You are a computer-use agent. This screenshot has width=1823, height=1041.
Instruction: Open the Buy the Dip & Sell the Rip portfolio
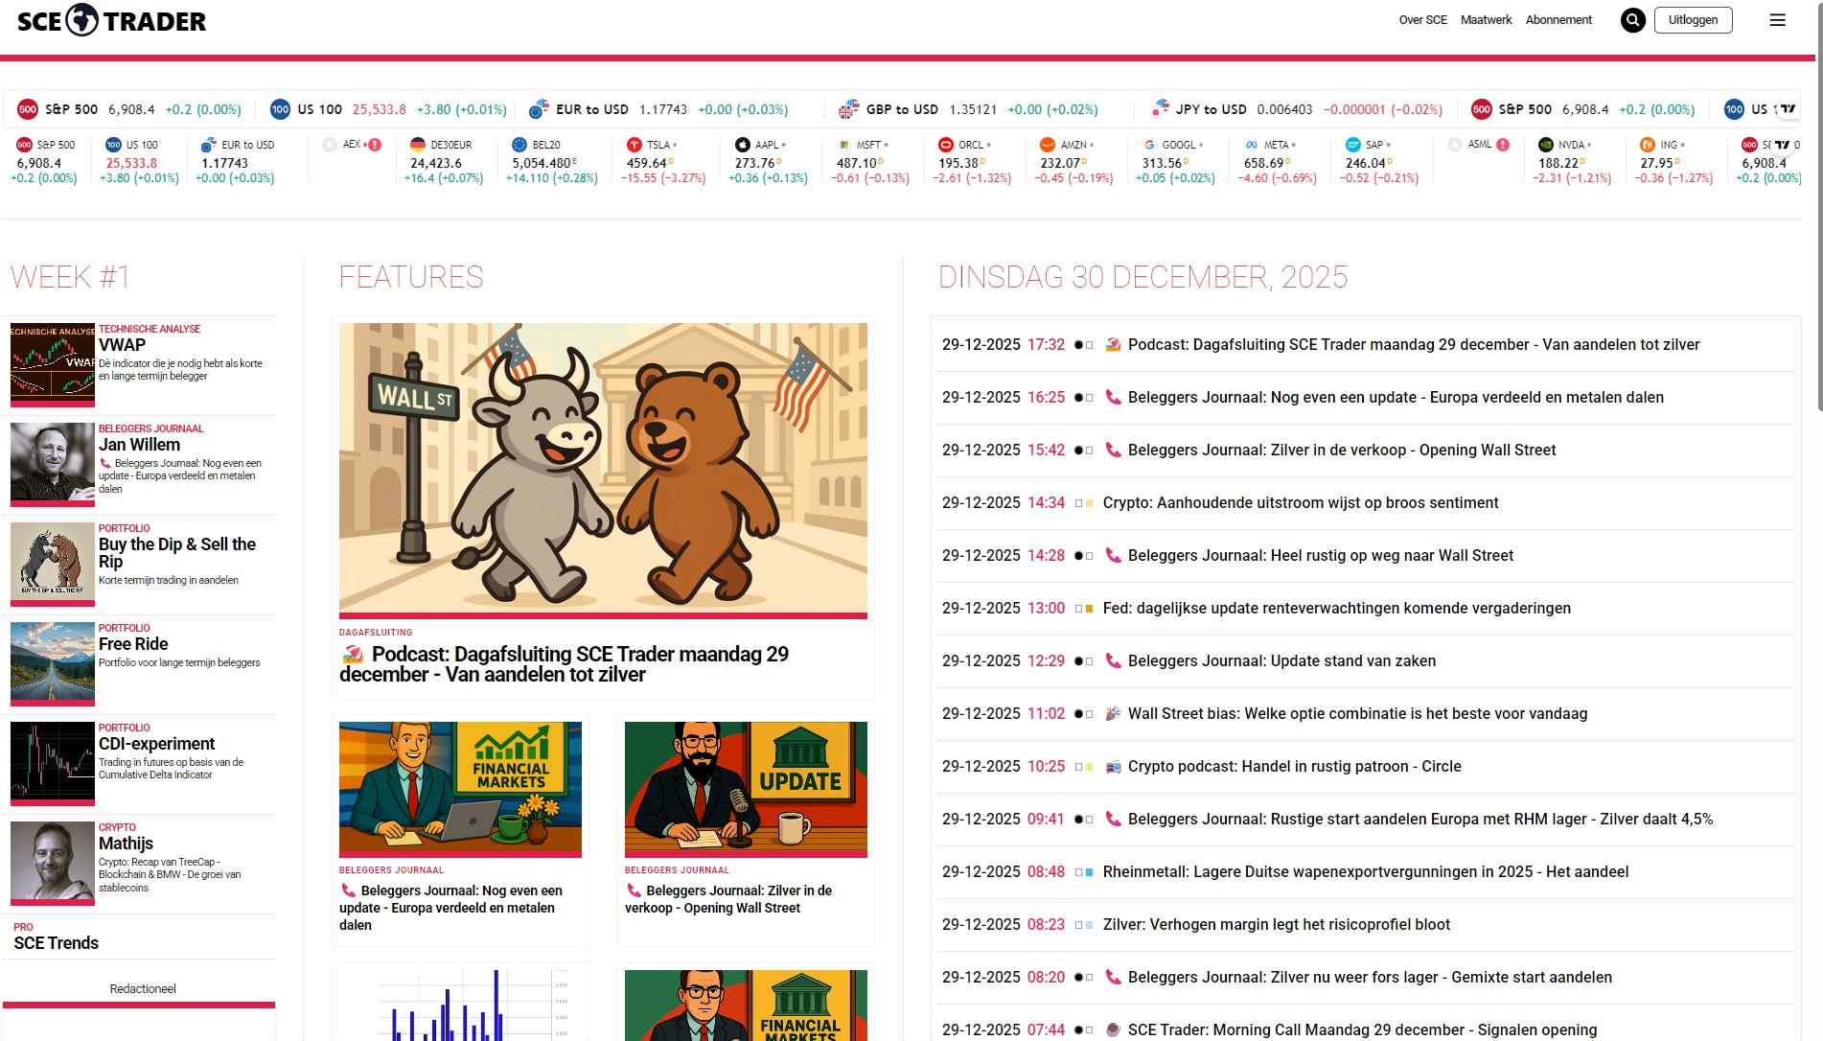177,553
